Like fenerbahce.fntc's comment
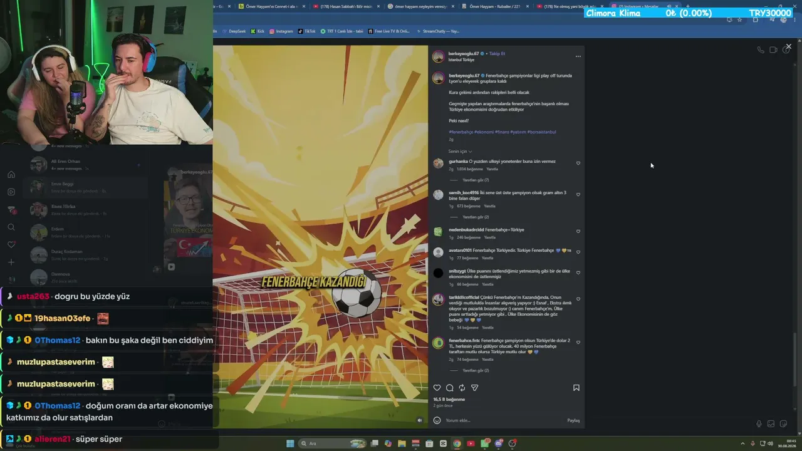The height and width of the screenshot is (451, 802). (x=578, y=342)
